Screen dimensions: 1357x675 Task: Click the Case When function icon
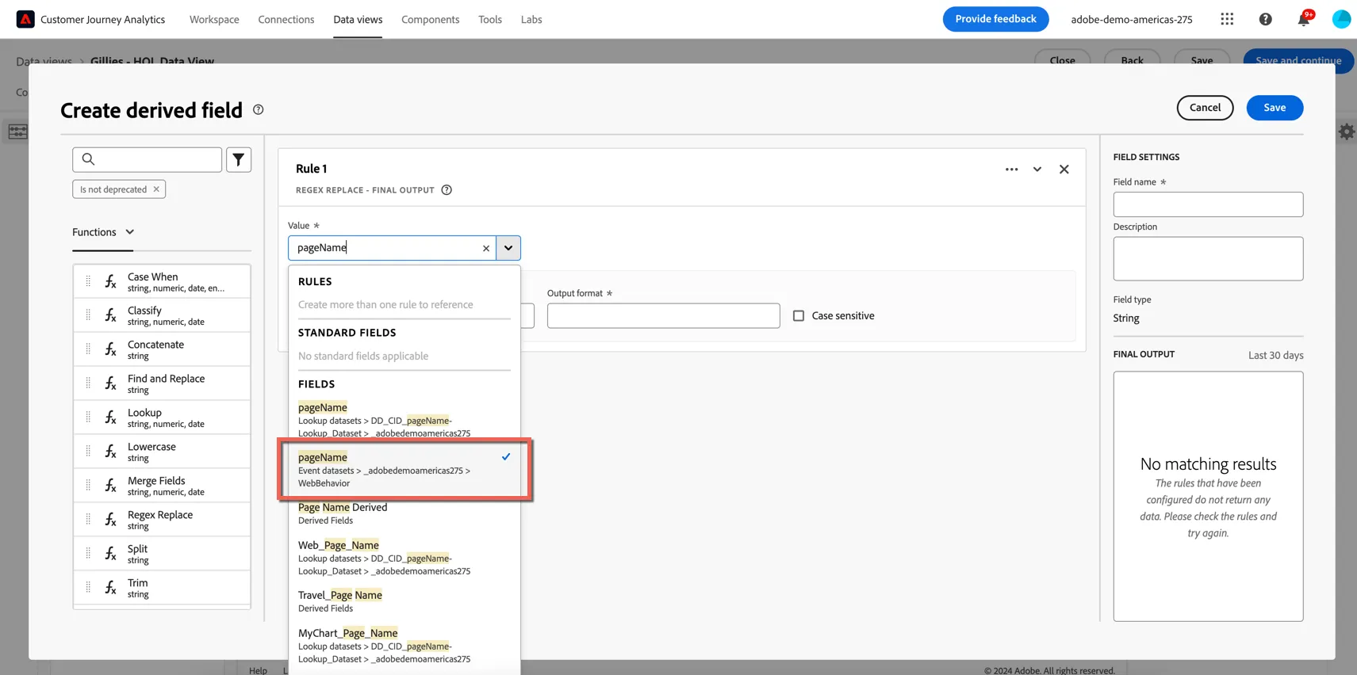(110, 281)
